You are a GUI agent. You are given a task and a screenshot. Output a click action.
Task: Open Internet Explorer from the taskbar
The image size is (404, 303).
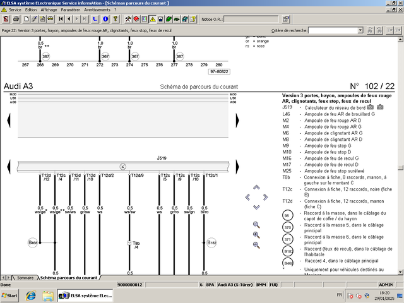tap(30, 295)
